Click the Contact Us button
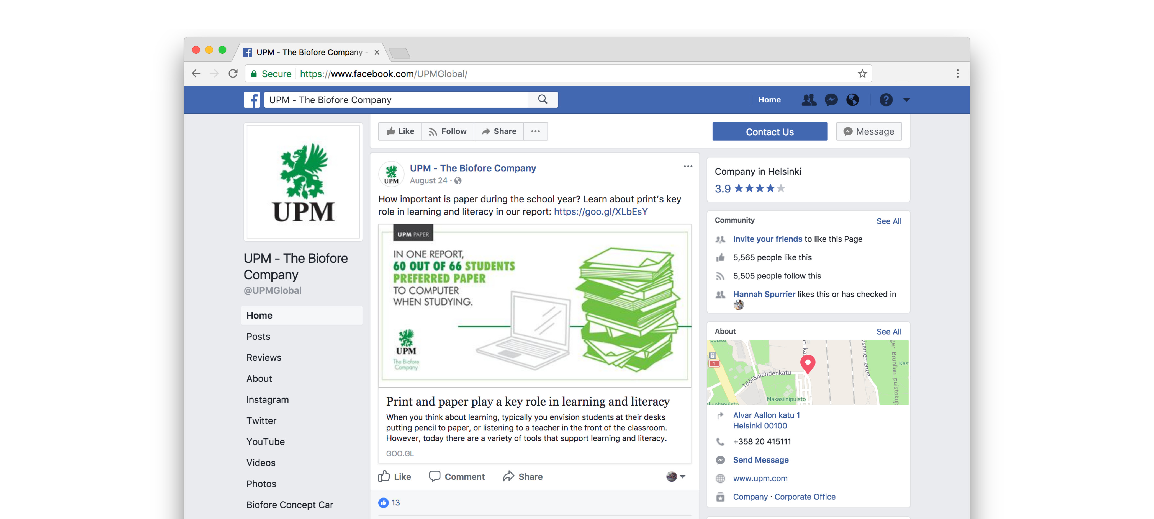 [x=770, y=132]
